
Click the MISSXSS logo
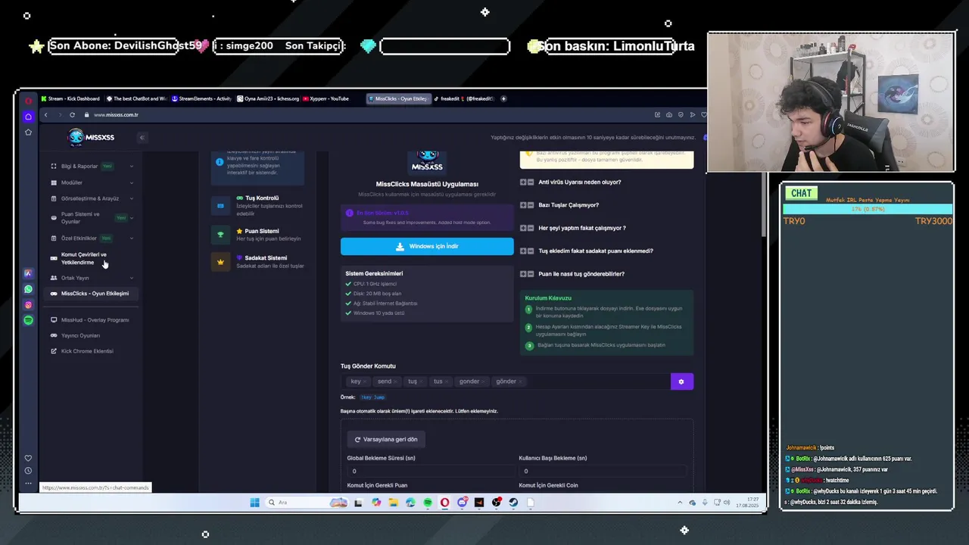91,137
